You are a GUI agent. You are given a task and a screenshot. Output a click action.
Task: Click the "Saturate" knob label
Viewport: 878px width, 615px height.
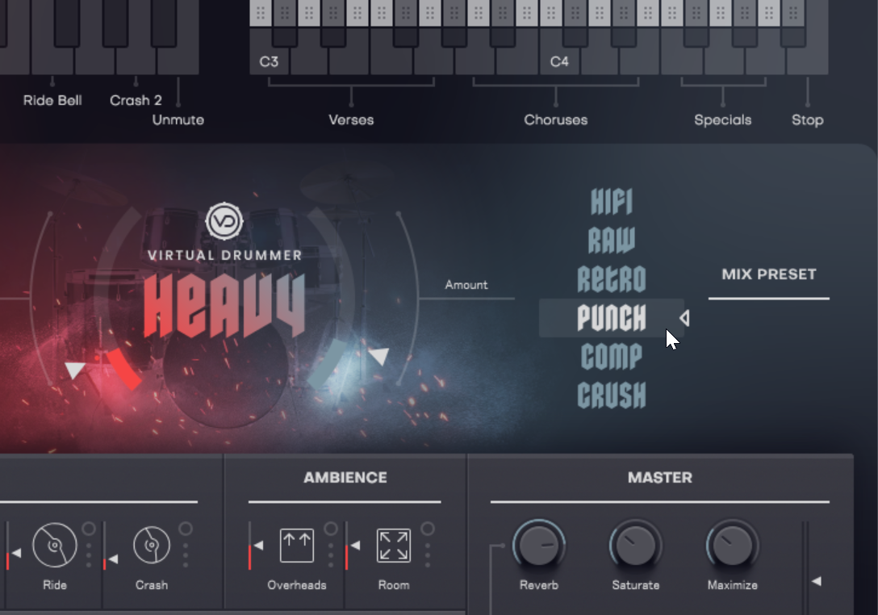(636, 585)
